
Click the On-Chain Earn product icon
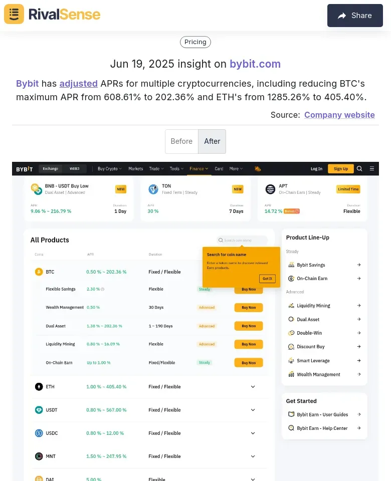tap(291, 278)
